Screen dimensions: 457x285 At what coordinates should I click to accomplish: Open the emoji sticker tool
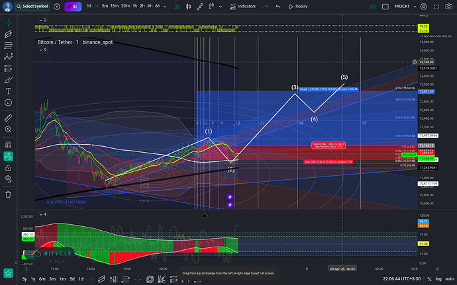pyautogui.click(x=8, y=102)
